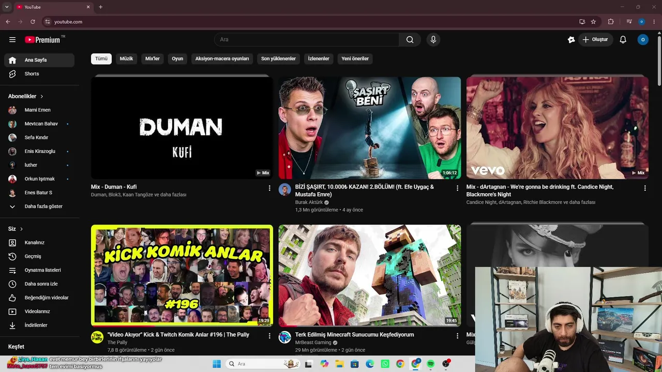Start voice search with the microphone icon
662x372 pixels.
[433, 40]
